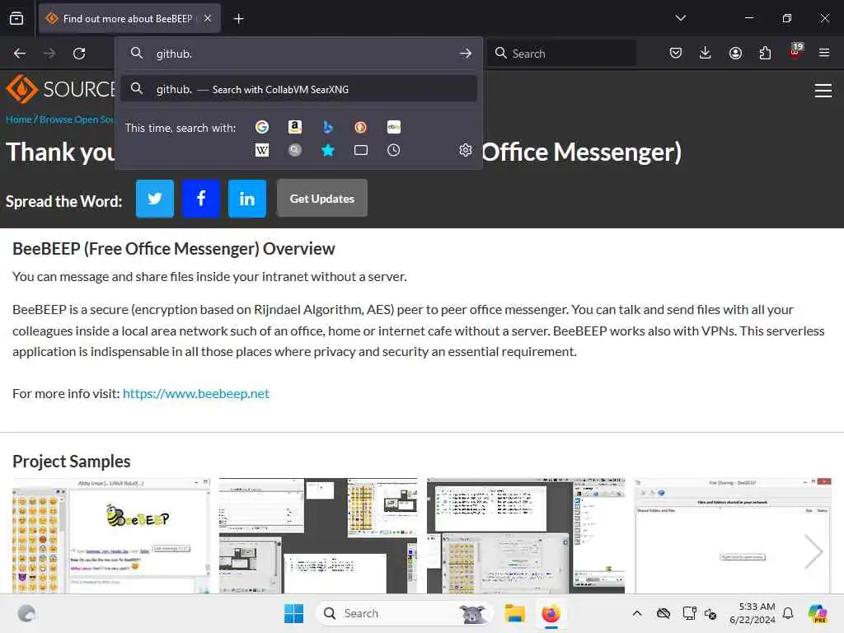Click the Browse Open Source breadcrumb
The width and height of the screenshot is (844, 633).
(x=77, y=120)
